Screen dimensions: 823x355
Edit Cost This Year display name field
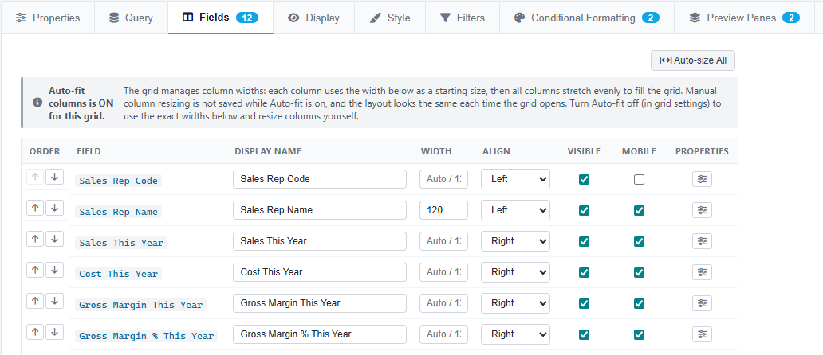pos(320,272)
